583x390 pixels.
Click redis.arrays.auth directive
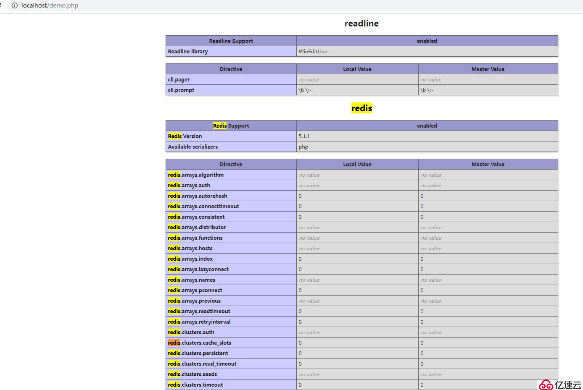click(x=189, y=185)
